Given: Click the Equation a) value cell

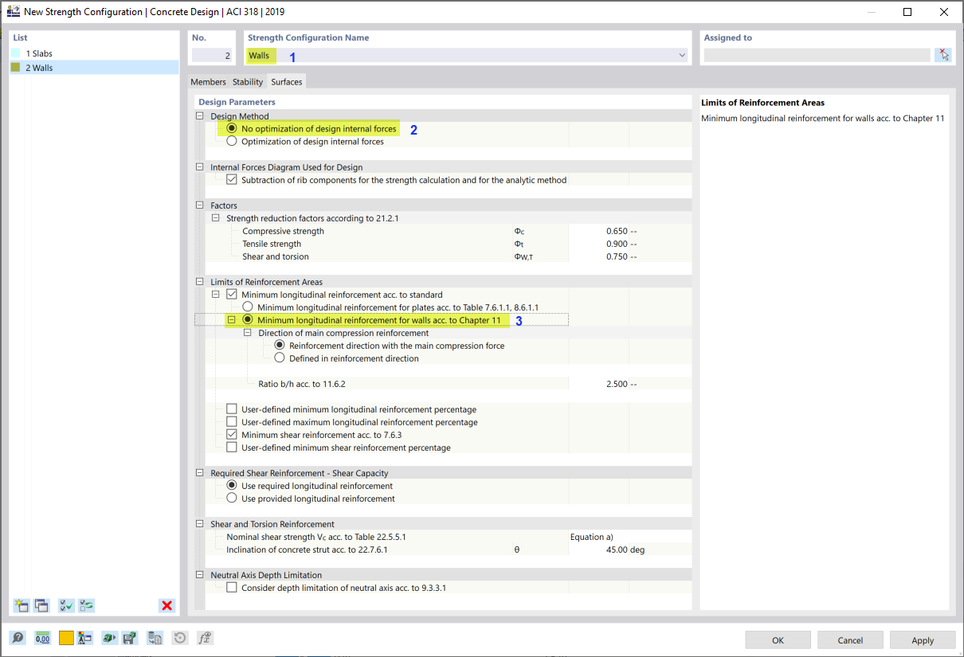Looking at the screenshot, I should 630,537.
